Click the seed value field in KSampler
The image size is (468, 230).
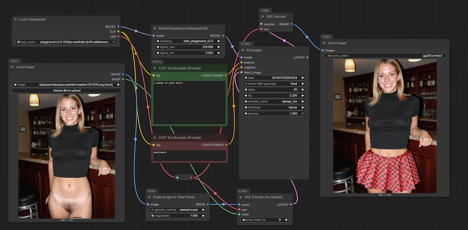pyautogui.click(x=274, y=78)
